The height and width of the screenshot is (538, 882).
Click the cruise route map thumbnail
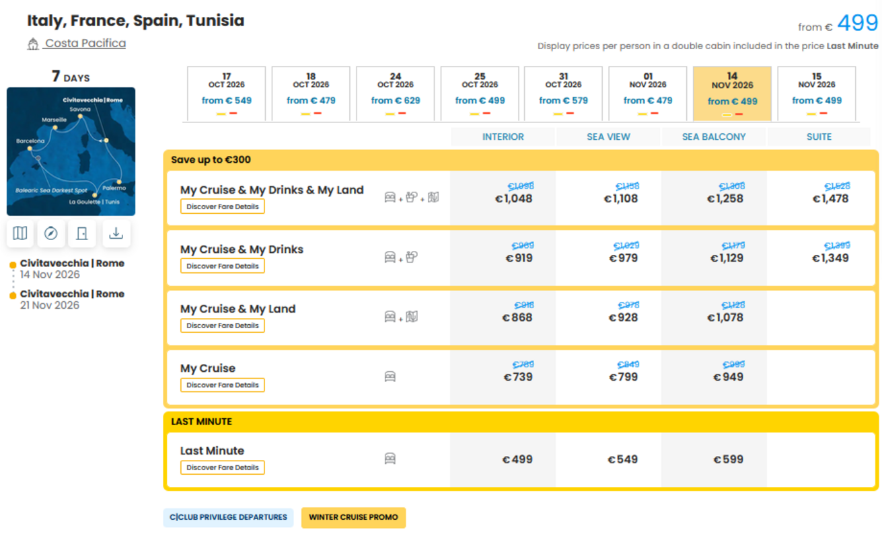point(71,151)
